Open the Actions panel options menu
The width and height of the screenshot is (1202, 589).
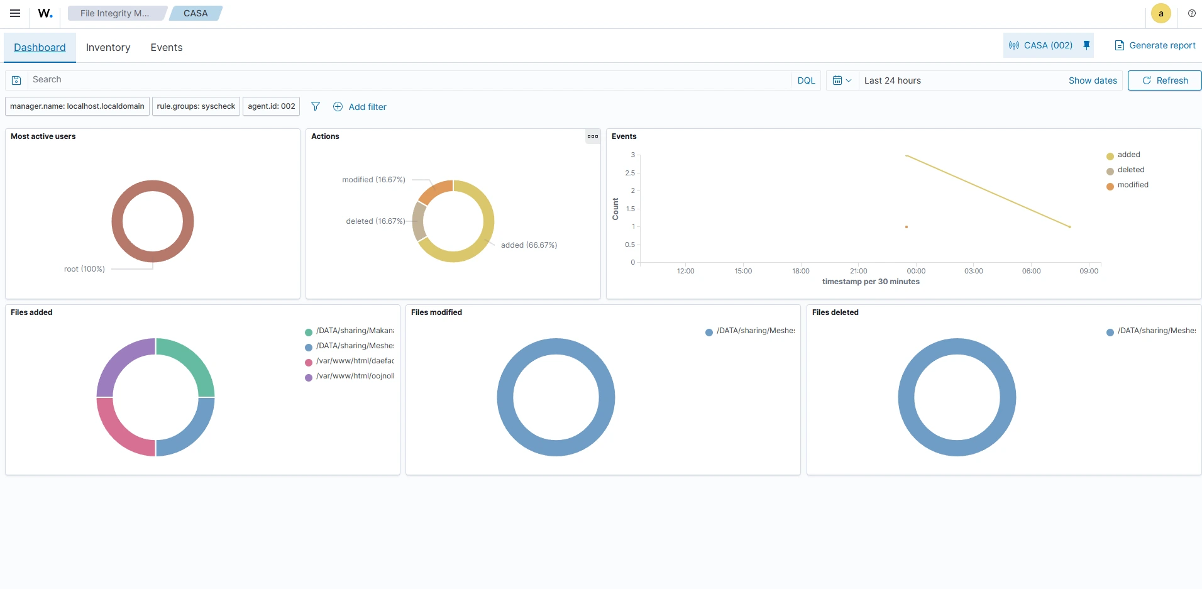click(592, 136)
